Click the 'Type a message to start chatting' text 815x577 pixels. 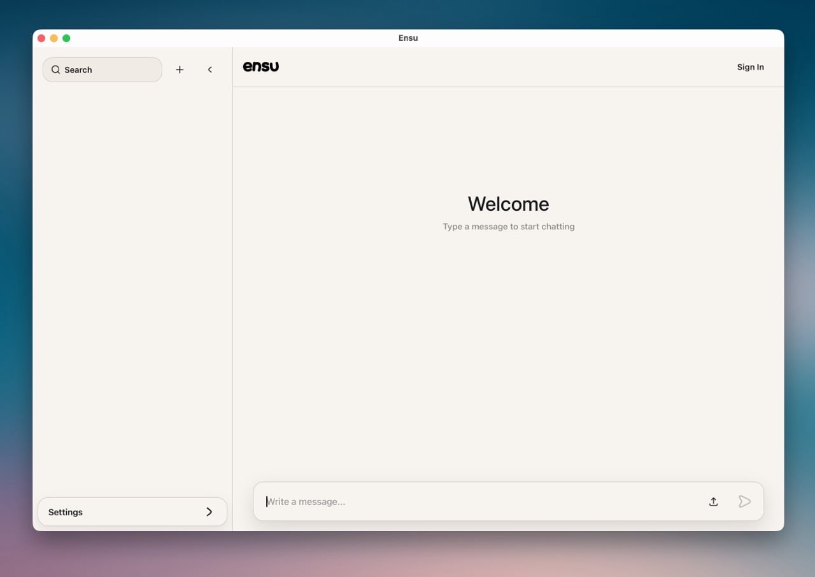[x=508, y=227]
